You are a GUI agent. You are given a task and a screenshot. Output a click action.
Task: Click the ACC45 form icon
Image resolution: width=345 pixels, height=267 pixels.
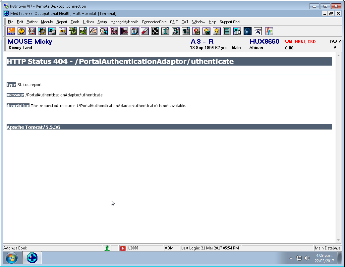pyautogui.click(x=83, y=31)
